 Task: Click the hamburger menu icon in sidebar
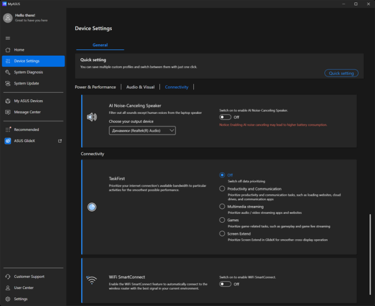(7, 38)
